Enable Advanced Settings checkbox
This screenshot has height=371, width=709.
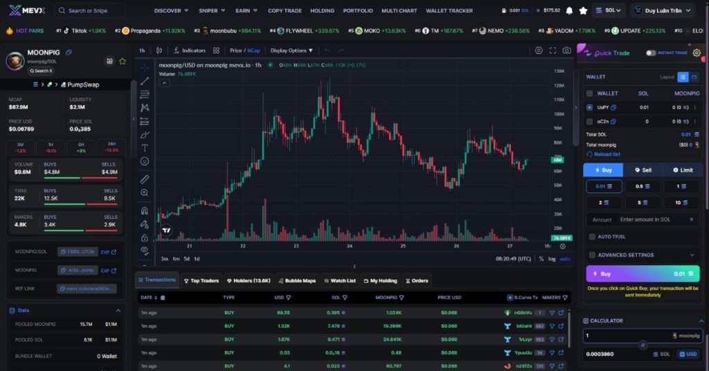coord(592,255)
